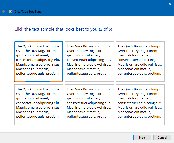Pick the top-right text sample
This screenshot has width=174, height=143.
140,62
